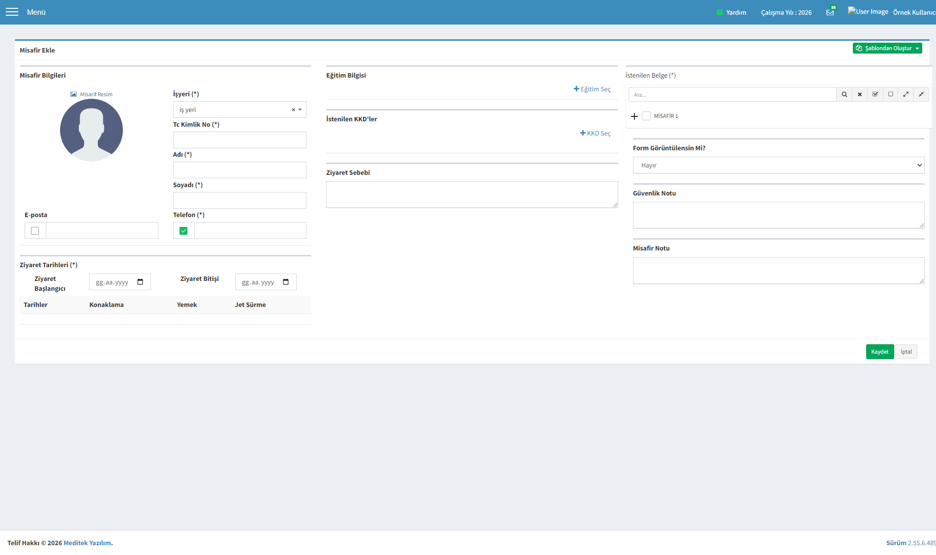The height and width of the screenshot is (555, 936).
Task: Open the Şablondan Oluştur dropdown button
Action: pos(887,48)
